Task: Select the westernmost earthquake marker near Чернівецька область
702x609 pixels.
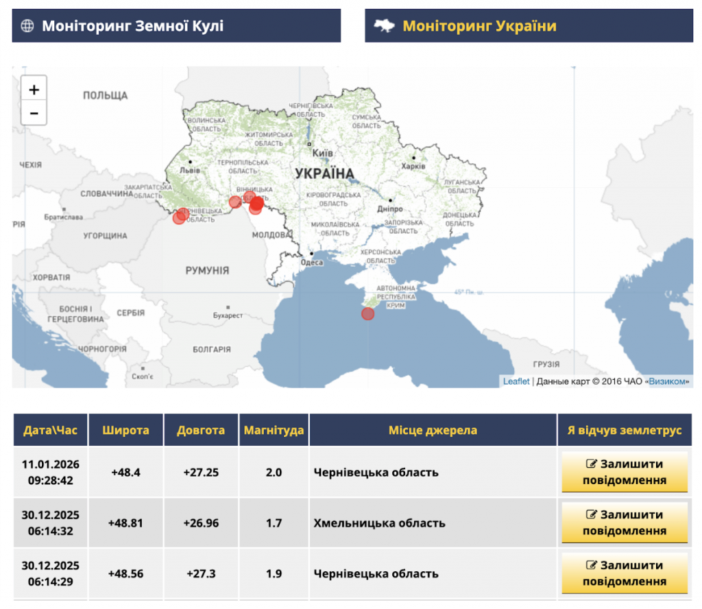Action: [x=179, y=218]
